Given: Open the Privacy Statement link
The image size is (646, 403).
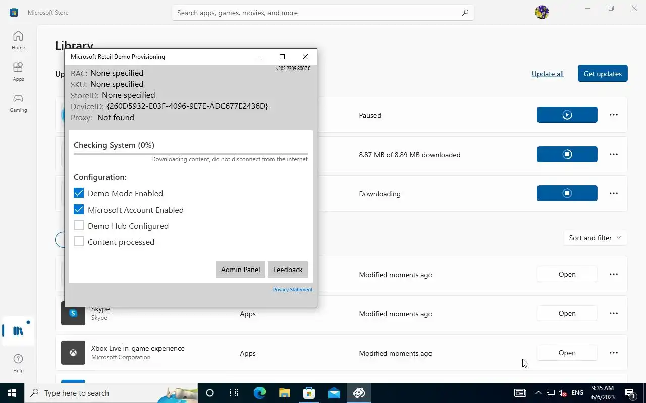Looking at the screenshot, I should pyautogui.click(x=293, y=290).
